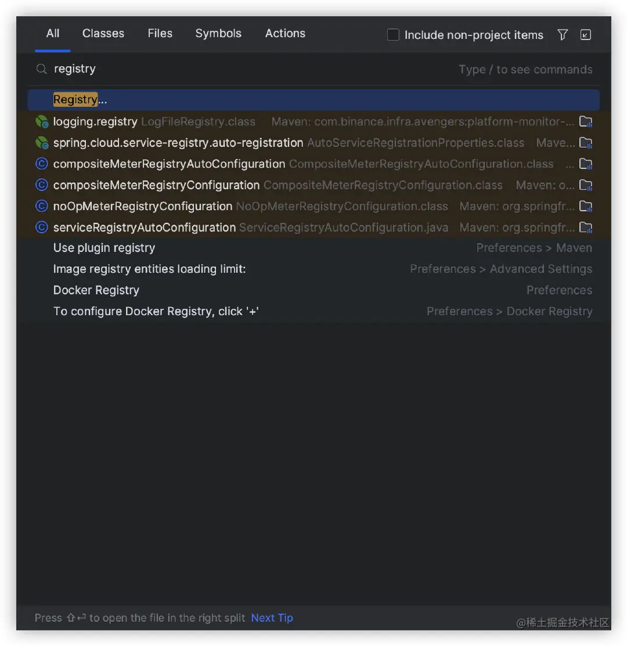
Task: Click class icon beside noOpMeterRegistryConfiguration
Action: coord(42,206)
